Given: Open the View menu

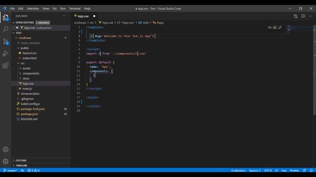Looking at the screenshot, I should (46, 9).
